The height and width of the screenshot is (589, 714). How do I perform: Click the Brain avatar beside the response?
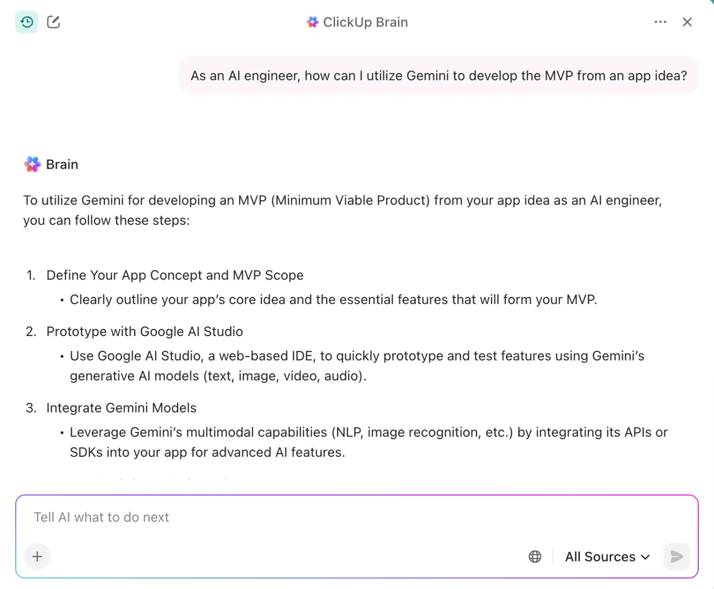click(32, 164)
